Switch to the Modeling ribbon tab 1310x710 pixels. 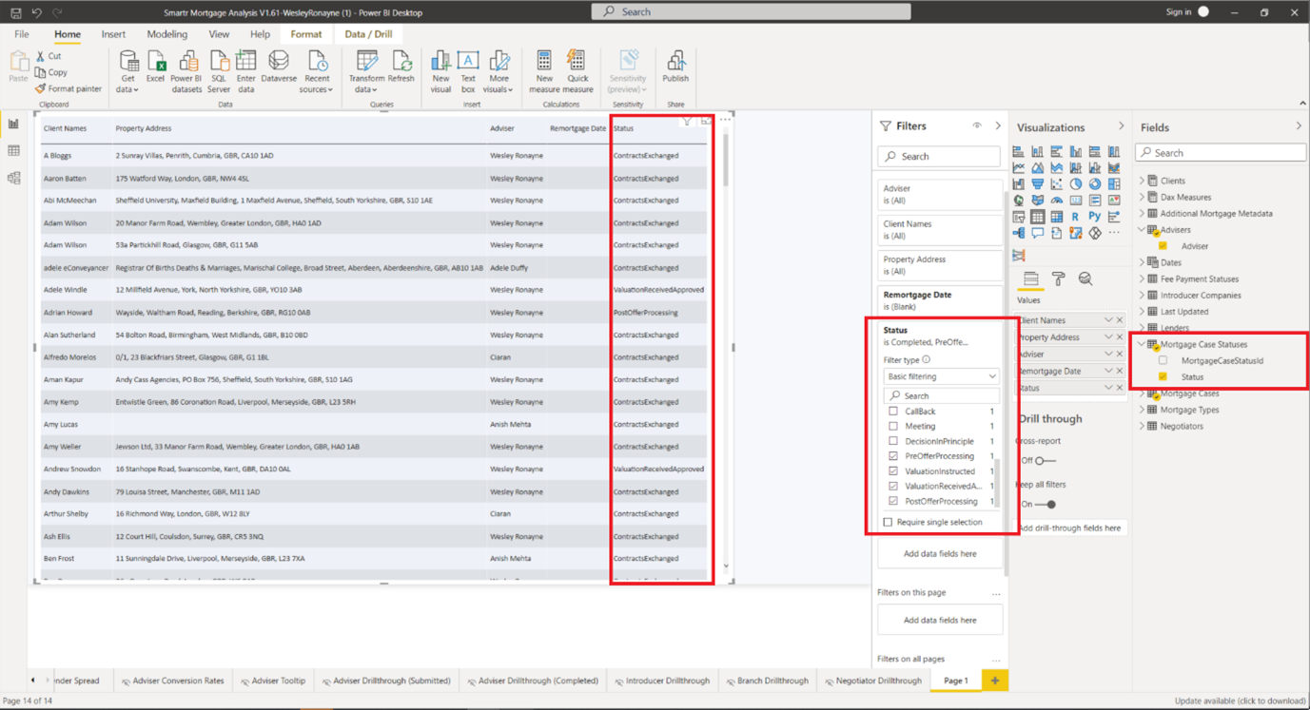point(166,34)
